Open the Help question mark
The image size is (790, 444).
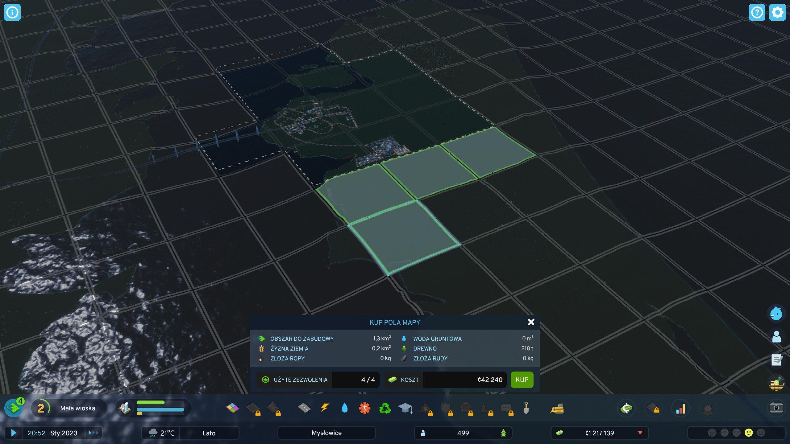[757, 12]
